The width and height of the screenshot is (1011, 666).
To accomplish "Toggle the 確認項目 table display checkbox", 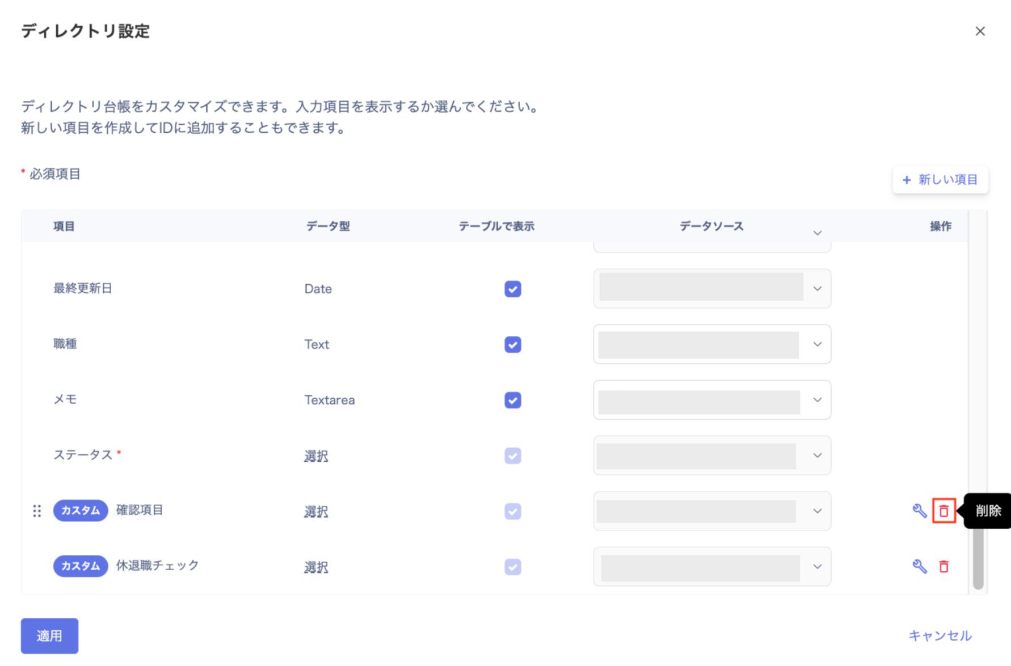I will 513,511.
